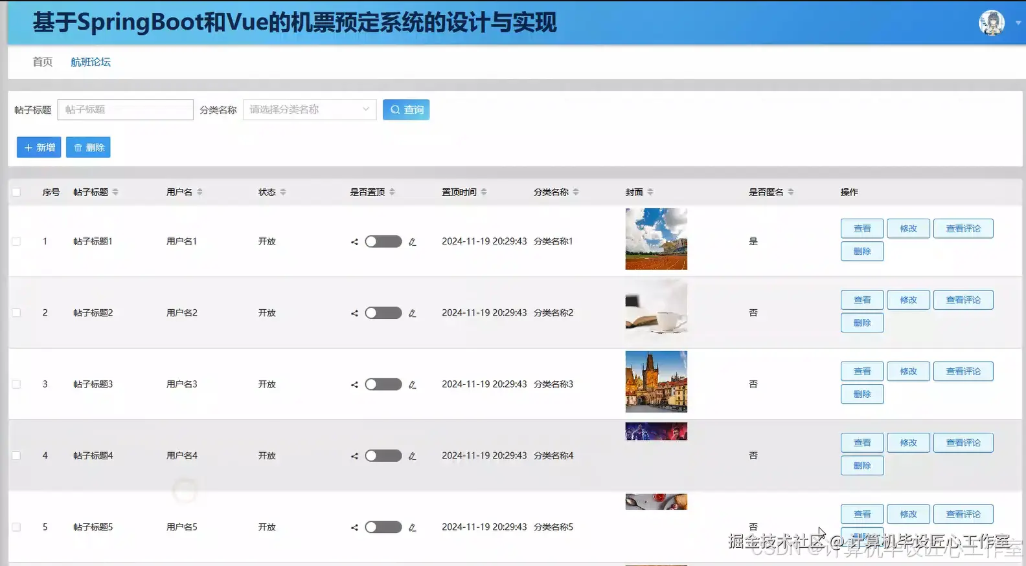This screenshot has width=1026, height=566.
Task: Open the 航班论坛 menu item
Action: [x=91, y=62]
